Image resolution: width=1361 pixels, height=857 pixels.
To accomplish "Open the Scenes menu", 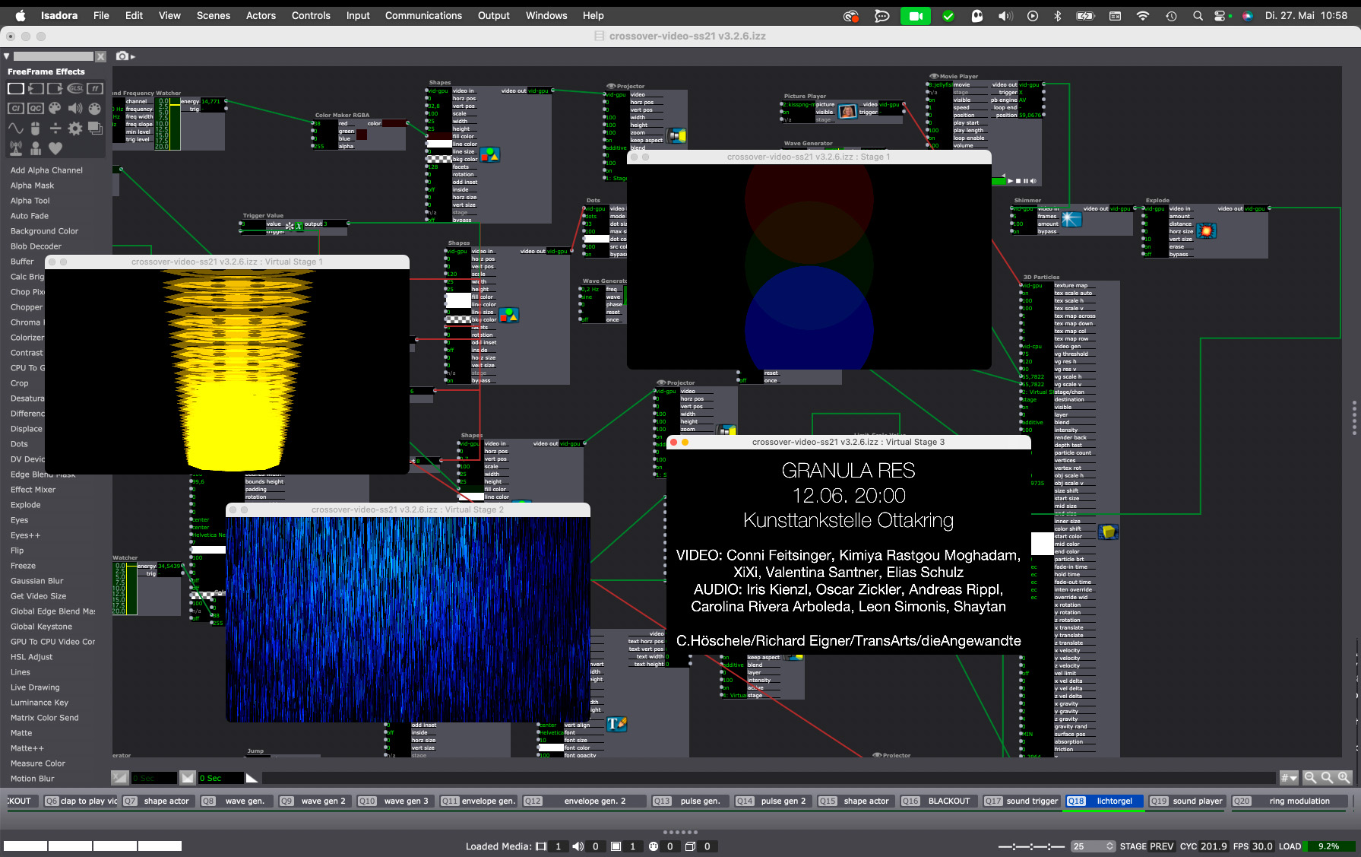I will [214, 16].
